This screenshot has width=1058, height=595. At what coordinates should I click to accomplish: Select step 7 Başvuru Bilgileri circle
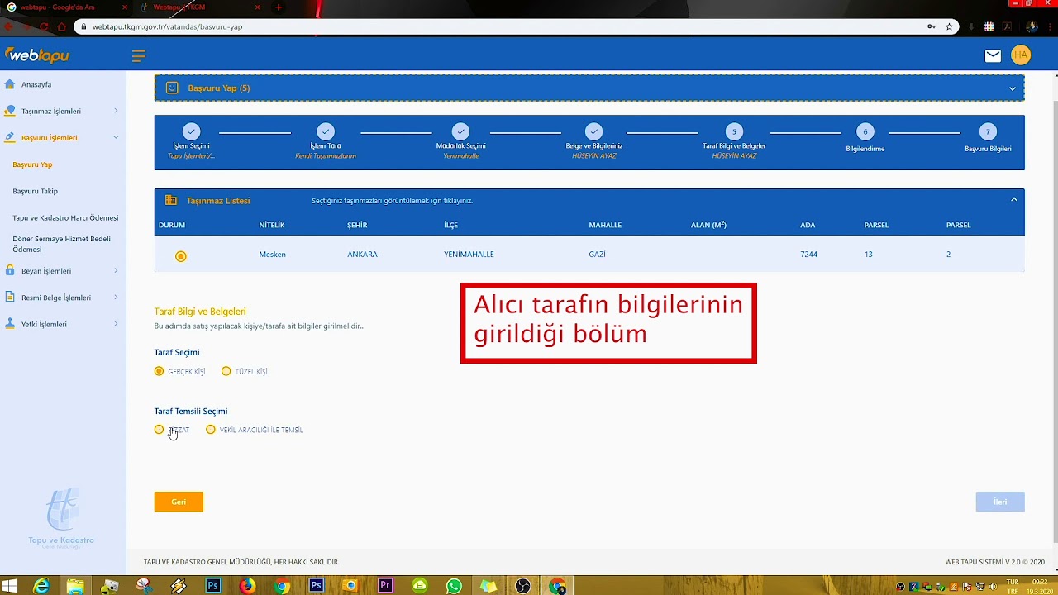click(x=988, y=131)
